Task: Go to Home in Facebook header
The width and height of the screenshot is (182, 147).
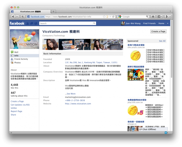Action: coord(161,23)
